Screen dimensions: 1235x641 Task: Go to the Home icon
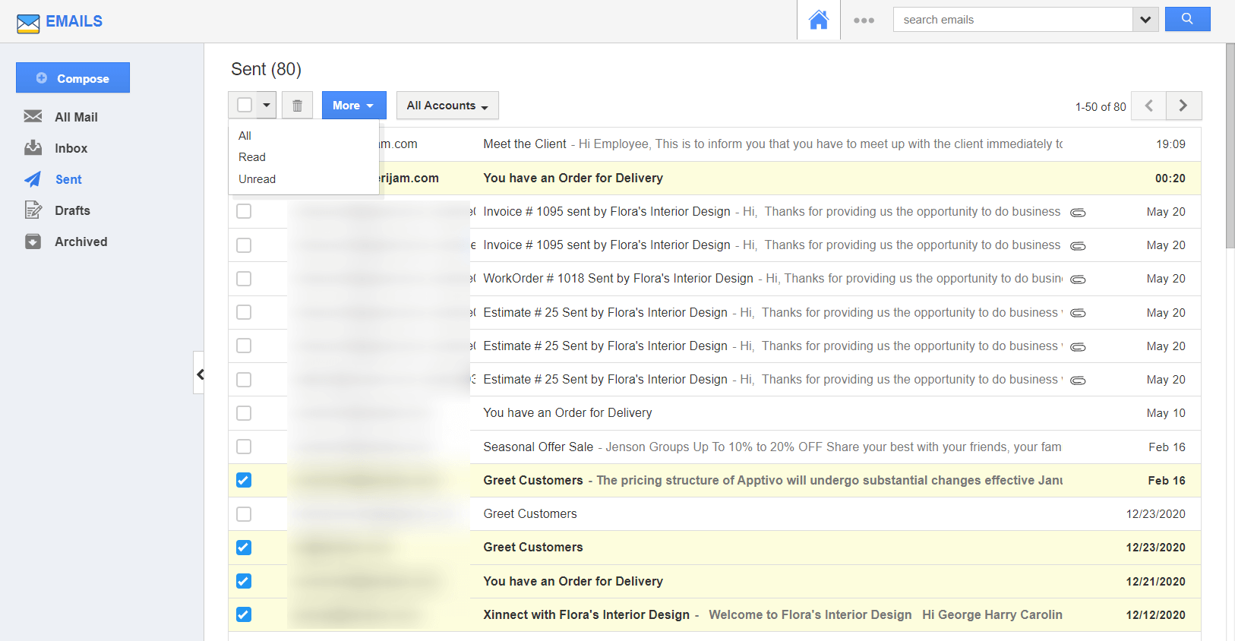[819, 20]
